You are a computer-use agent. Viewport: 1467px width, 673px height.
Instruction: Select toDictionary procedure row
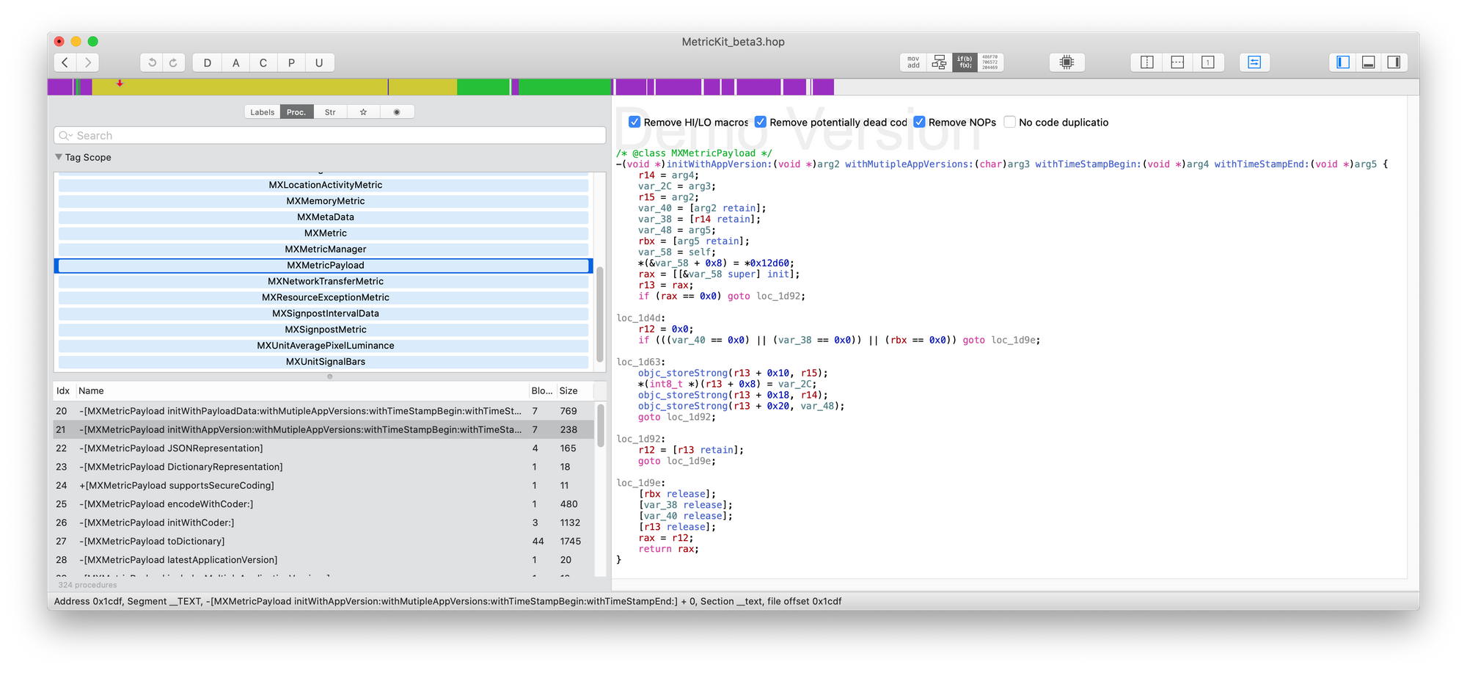tap(323, 542)
